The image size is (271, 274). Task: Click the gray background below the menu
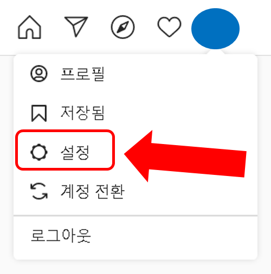(135, 267)
